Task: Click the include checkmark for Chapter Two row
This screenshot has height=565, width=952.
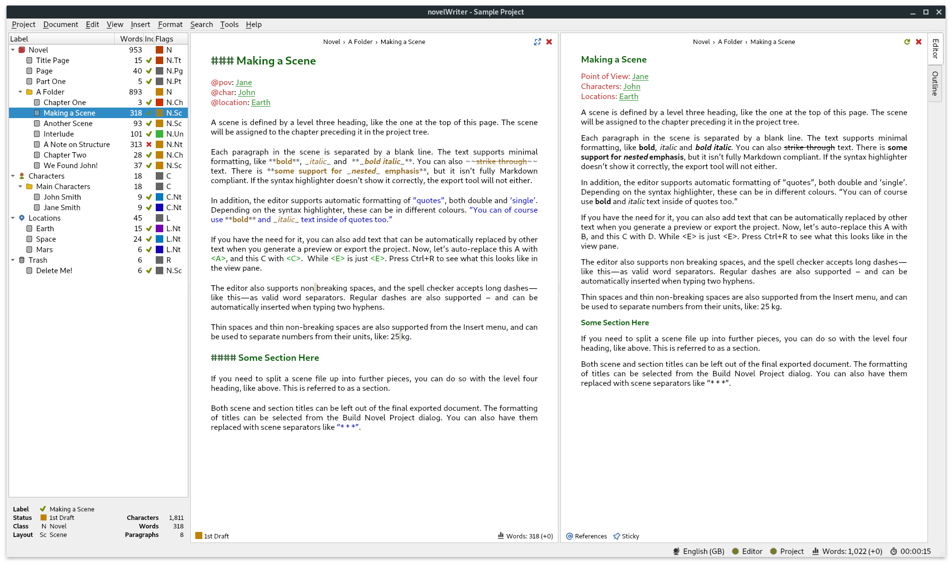Action: coord(149,155)
